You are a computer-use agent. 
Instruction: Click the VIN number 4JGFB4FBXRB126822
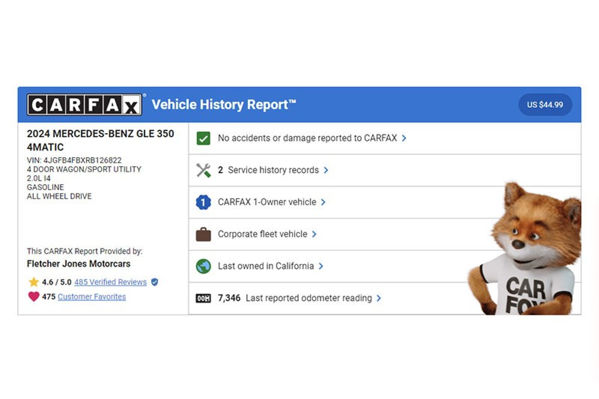point(82,160)
